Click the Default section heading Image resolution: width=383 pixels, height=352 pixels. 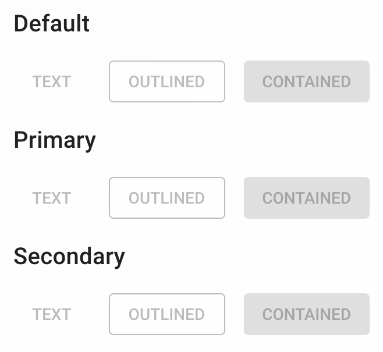pyautogui.click(x=52, y=24)
